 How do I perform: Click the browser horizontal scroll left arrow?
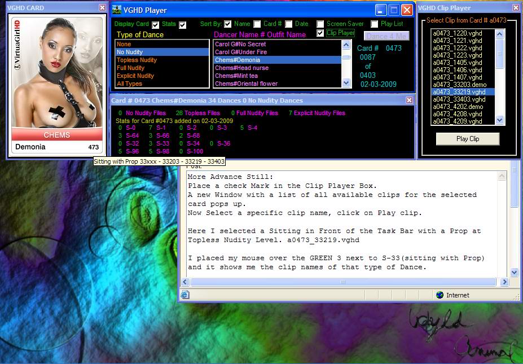click(x=186, y=282)
